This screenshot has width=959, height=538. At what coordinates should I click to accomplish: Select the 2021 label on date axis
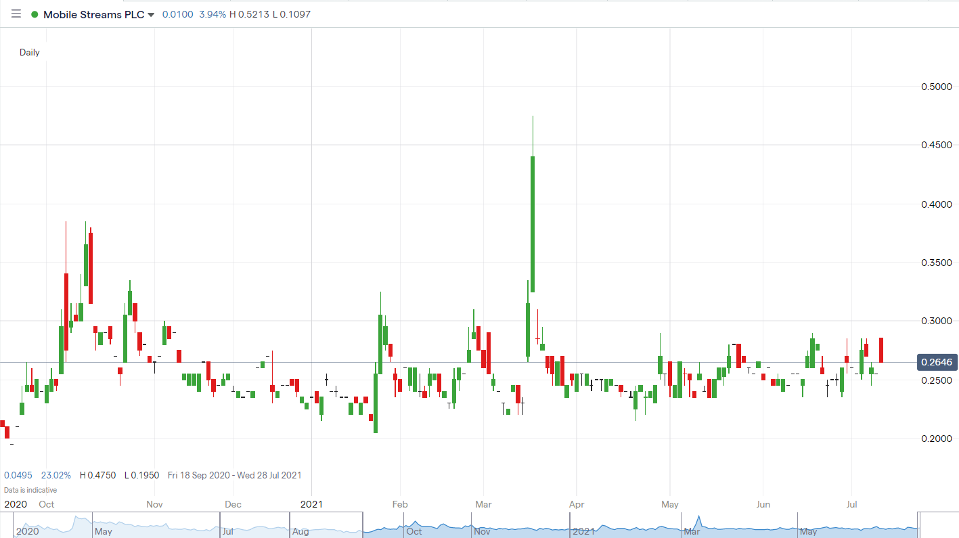pyautogui.click(x=311, y=504)
